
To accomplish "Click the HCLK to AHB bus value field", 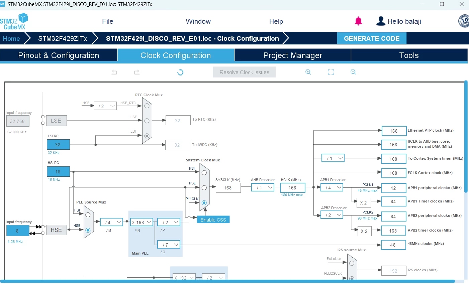I will 393,145.
